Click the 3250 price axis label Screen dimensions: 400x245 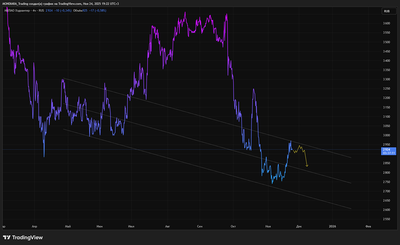(386, 89)
